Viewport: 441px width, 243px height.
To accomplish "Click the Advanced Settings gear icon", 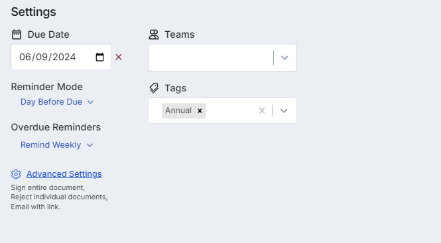I will click(x=16, y=174).
